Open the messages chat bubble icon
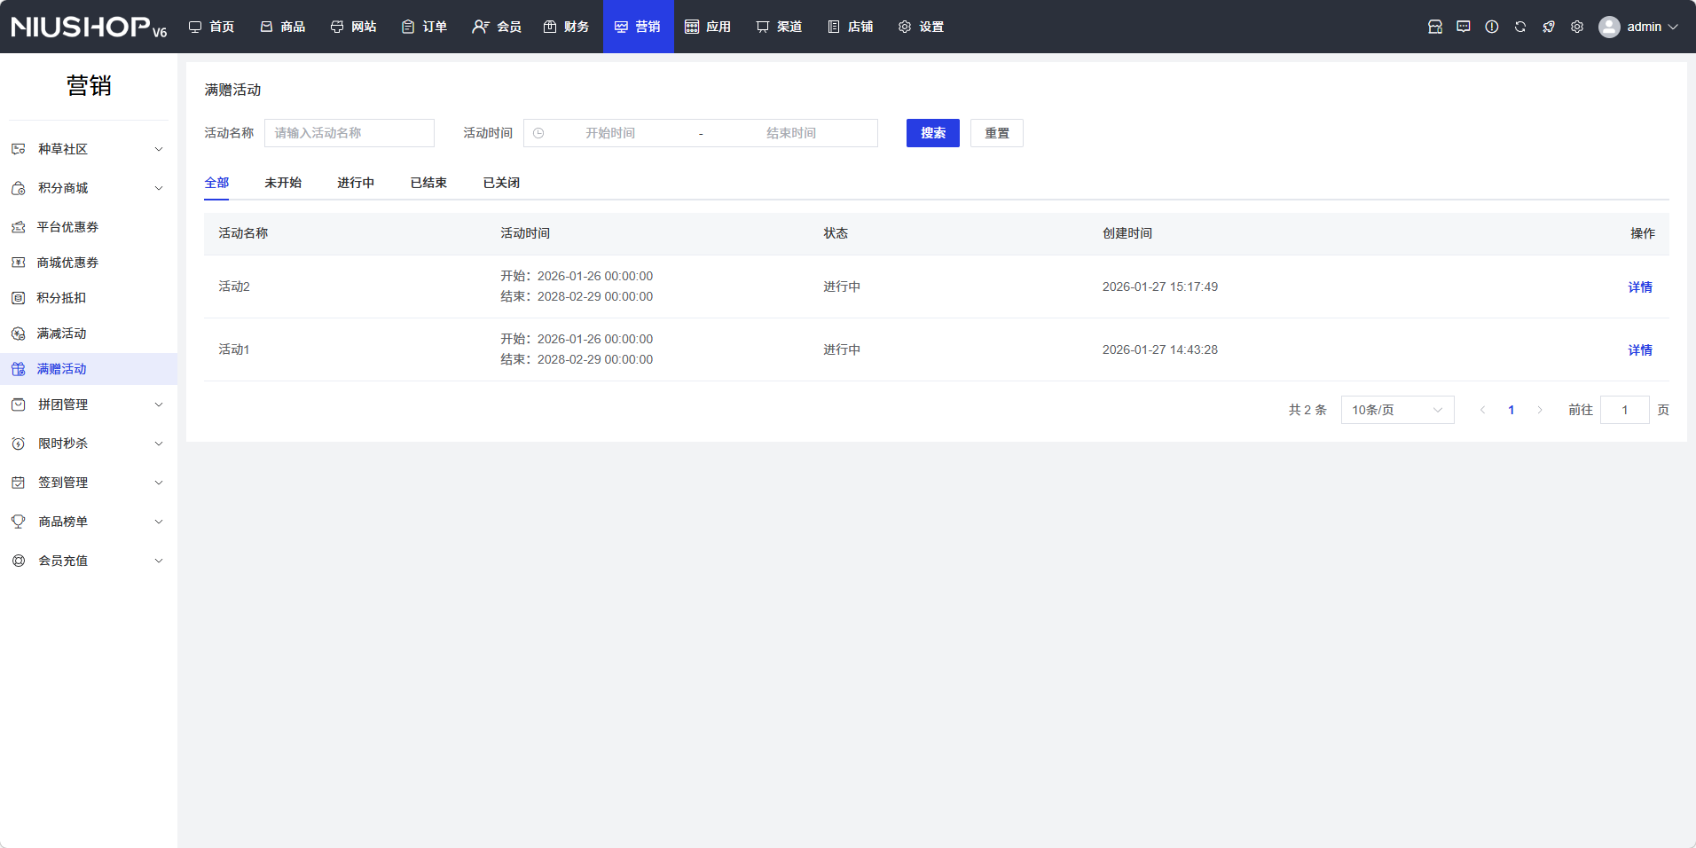 tap(1463, 27)
